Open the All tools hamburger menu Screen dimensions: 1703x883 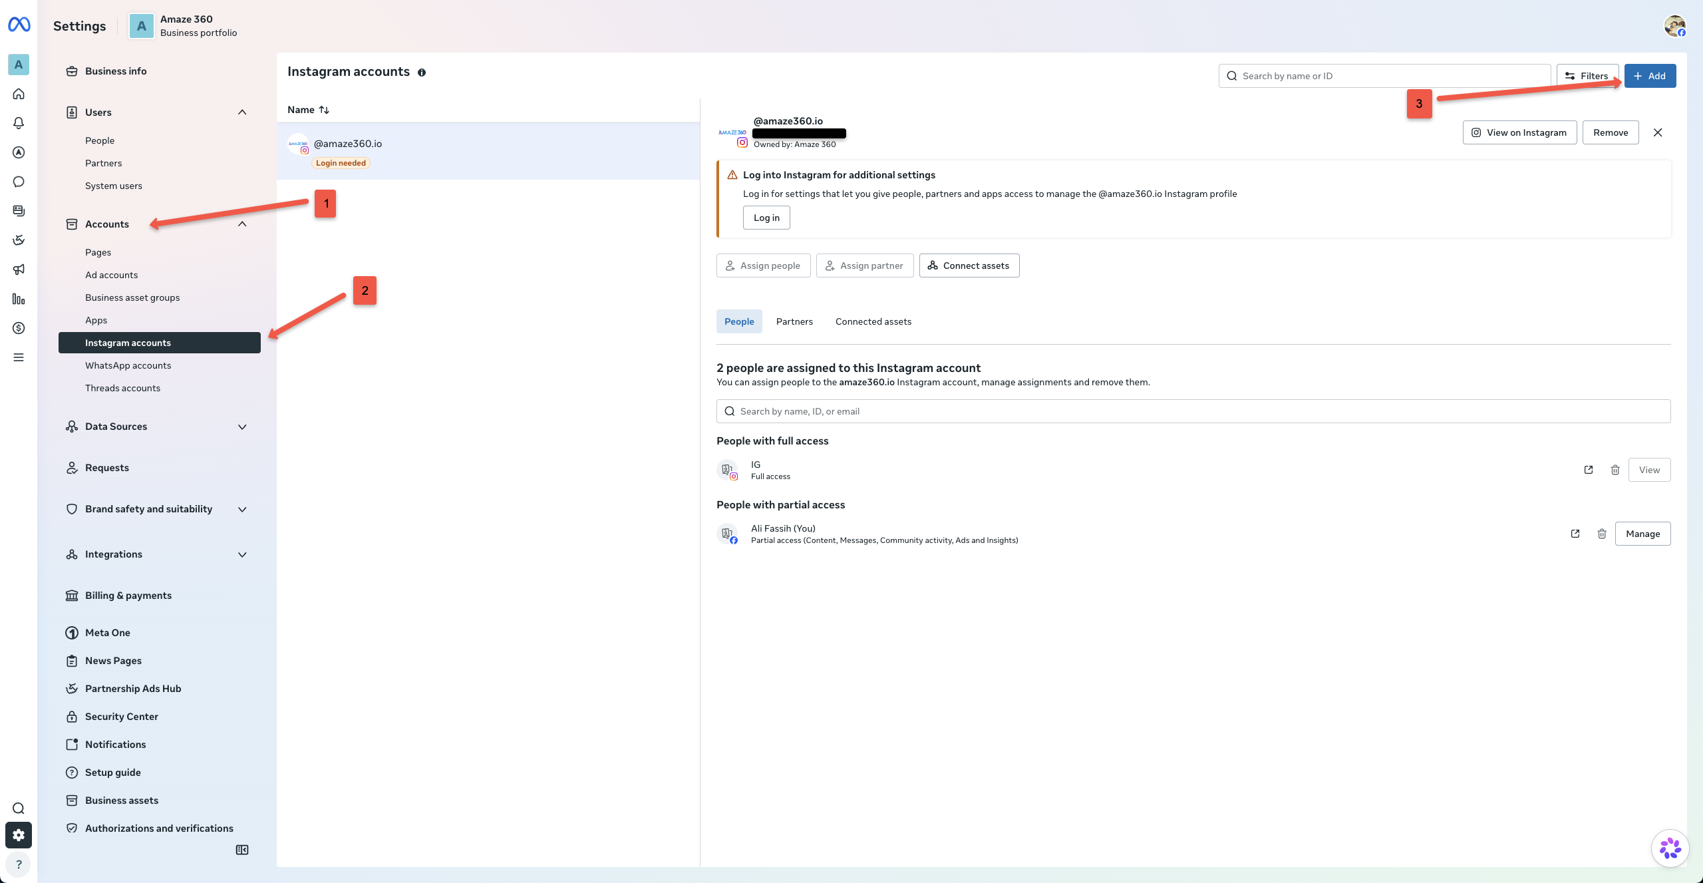19,357
